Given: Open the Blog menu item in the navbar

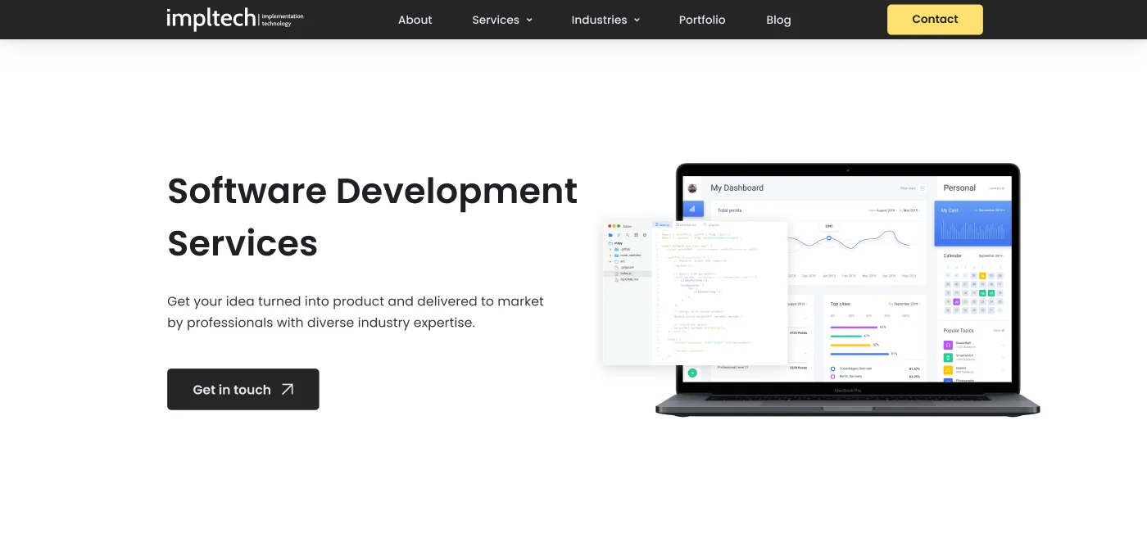Looking at the screenshot, I should tap(778, 20).
